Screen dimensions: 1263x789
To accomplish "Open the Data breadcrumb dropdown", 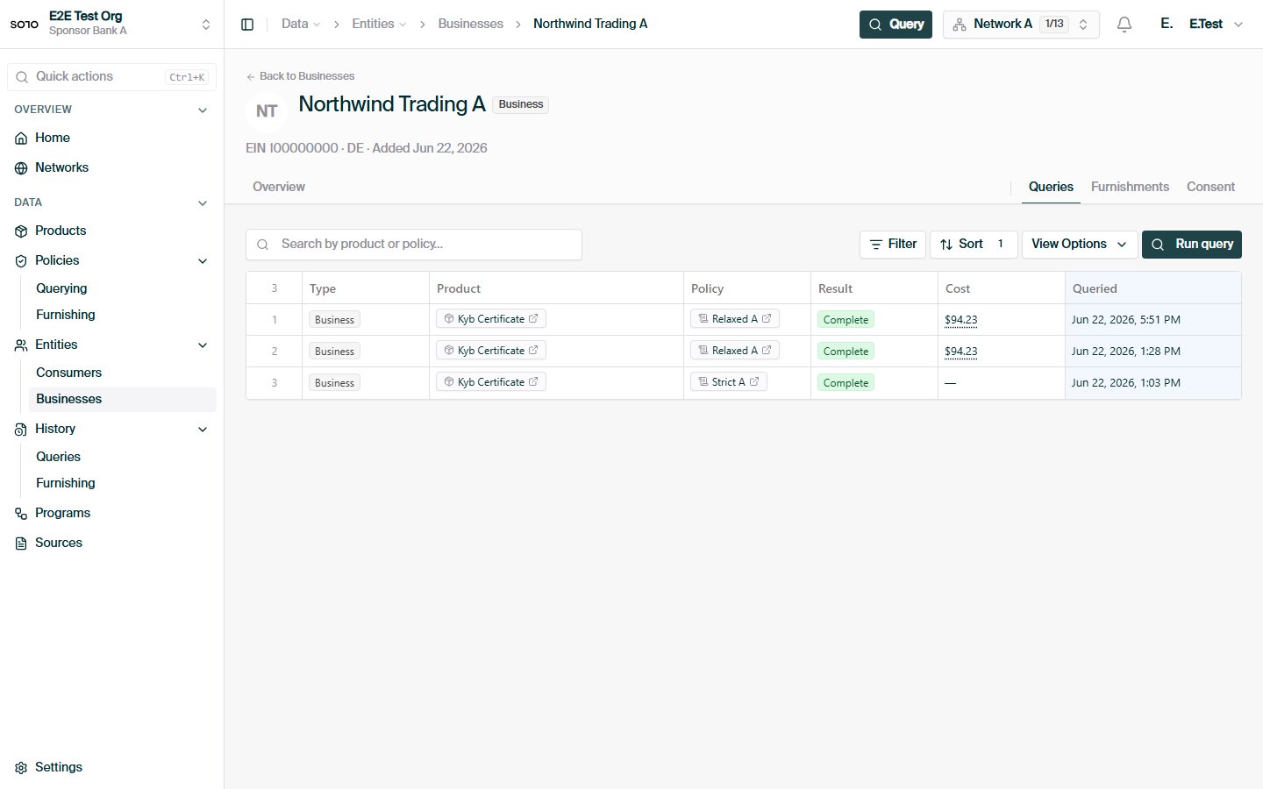I will coord(301,24).
